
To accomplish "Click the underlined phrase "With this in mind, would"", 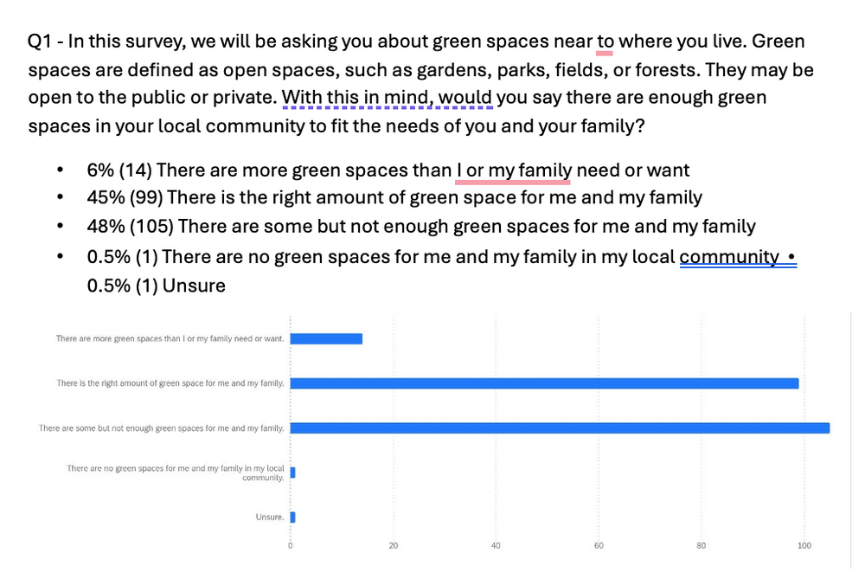I will click(387, 98).
